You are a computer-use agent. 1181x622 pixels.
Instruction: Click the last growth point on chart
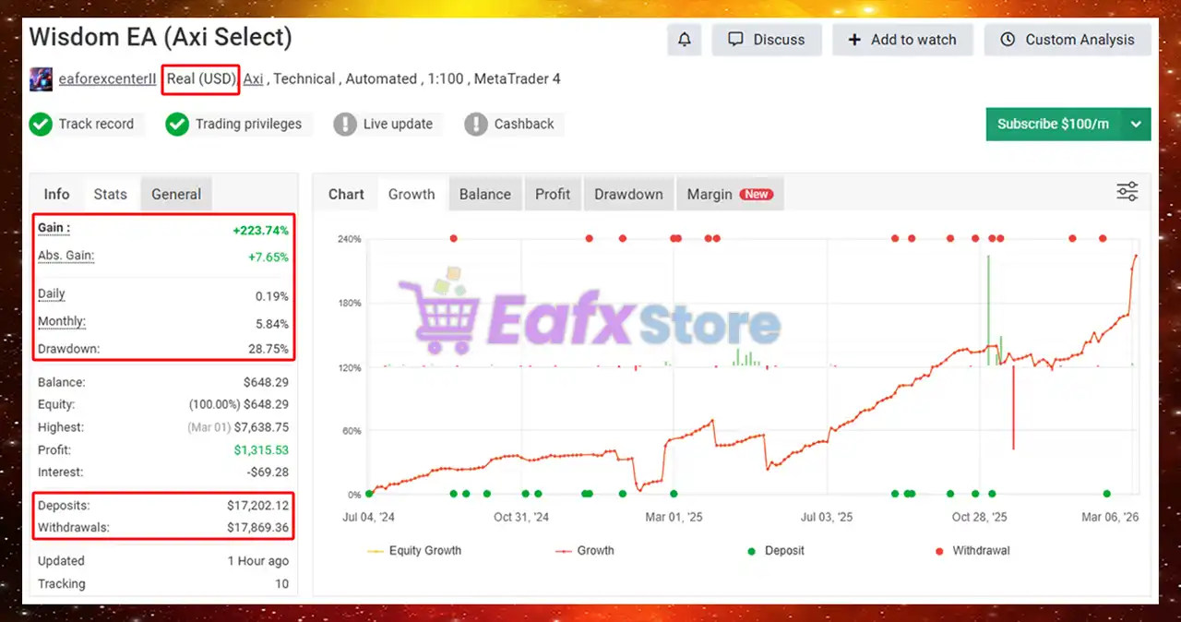[x=1136, y=256]
